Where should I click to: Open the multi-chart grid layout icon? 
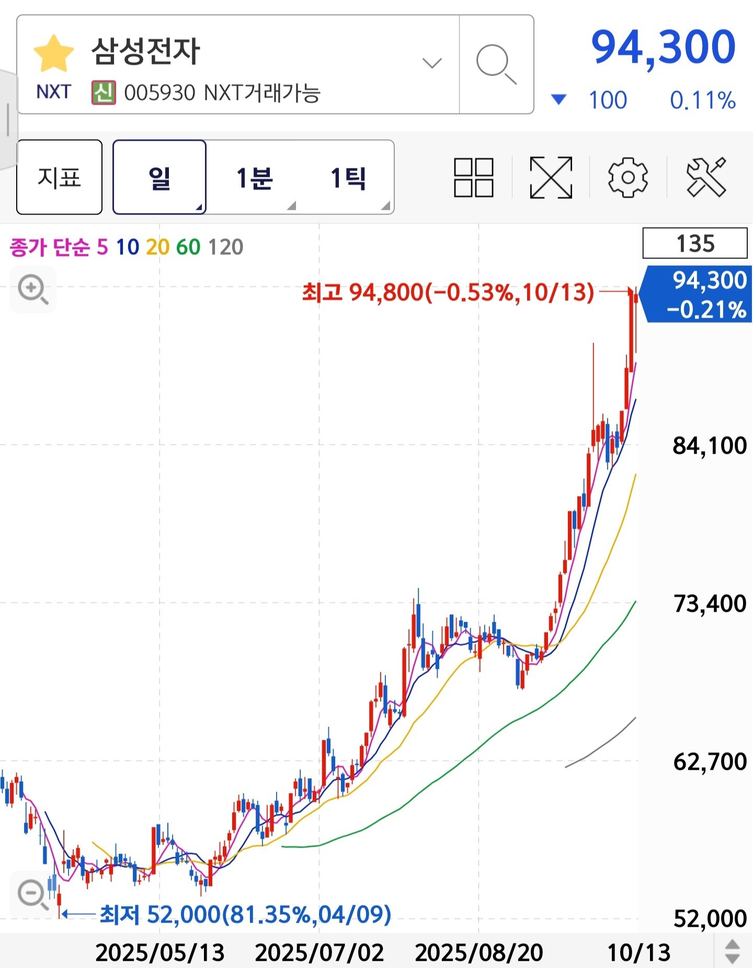[474, 177]
